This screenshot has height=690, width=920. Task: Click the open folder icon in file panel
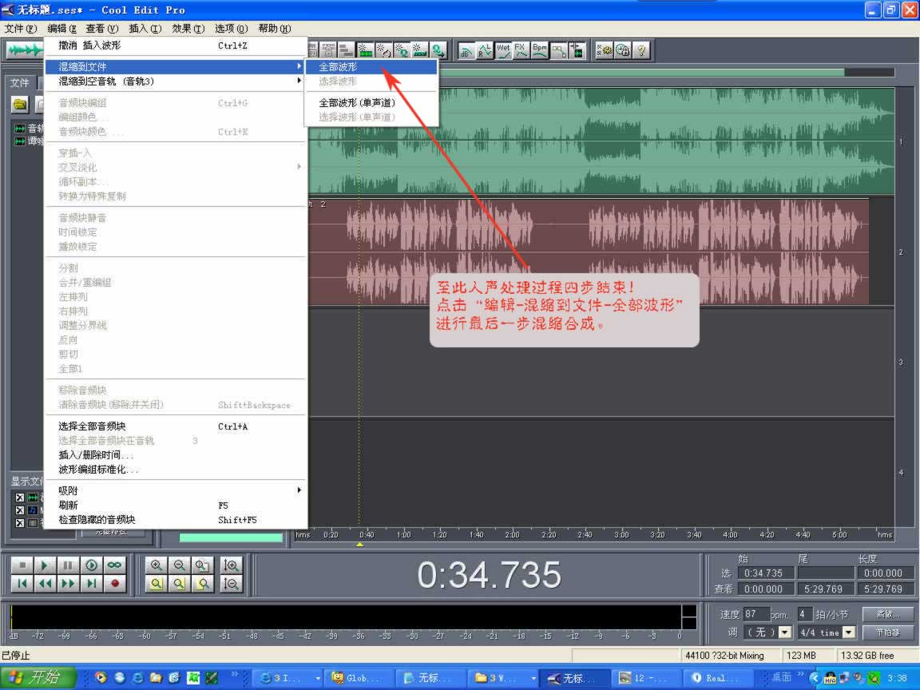pyautogui.click(x=20, y=105)
